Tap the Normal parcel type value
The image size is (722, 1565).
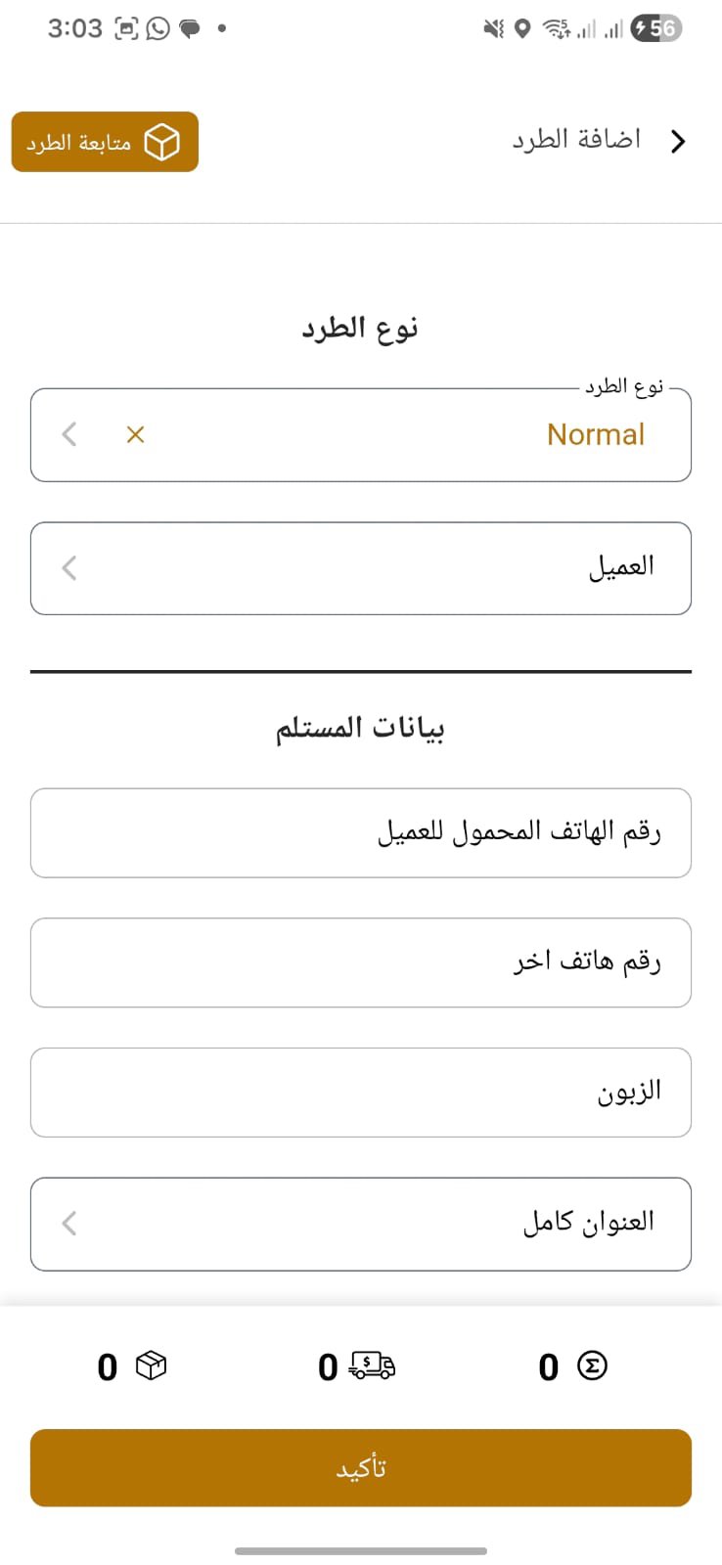[x=595, y=434]
